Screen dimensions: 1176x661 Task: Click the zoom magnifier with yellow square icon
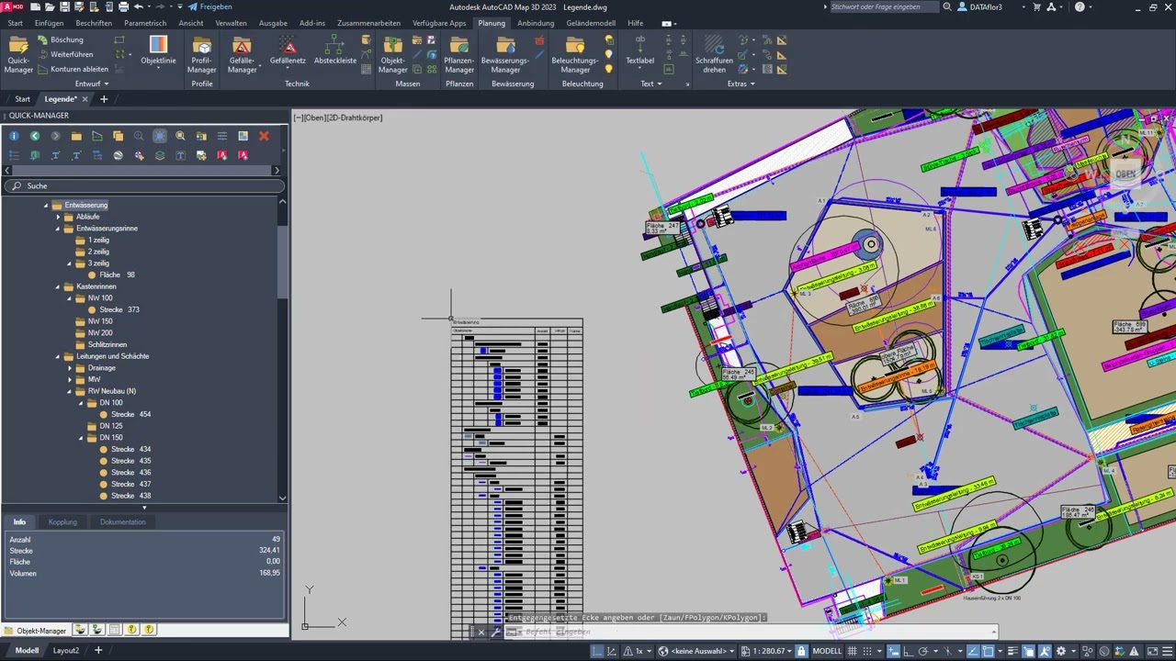tap(180, 136)
